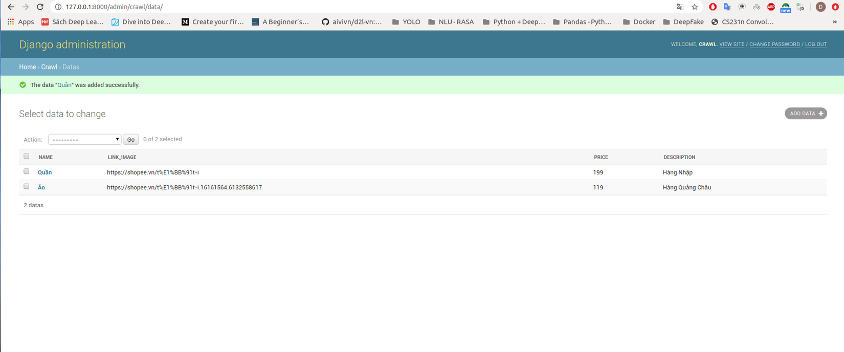The width and height of the screenshot is (844, 352).
Task: Expand the Docker bookmark folder
Action: [639, 22]
